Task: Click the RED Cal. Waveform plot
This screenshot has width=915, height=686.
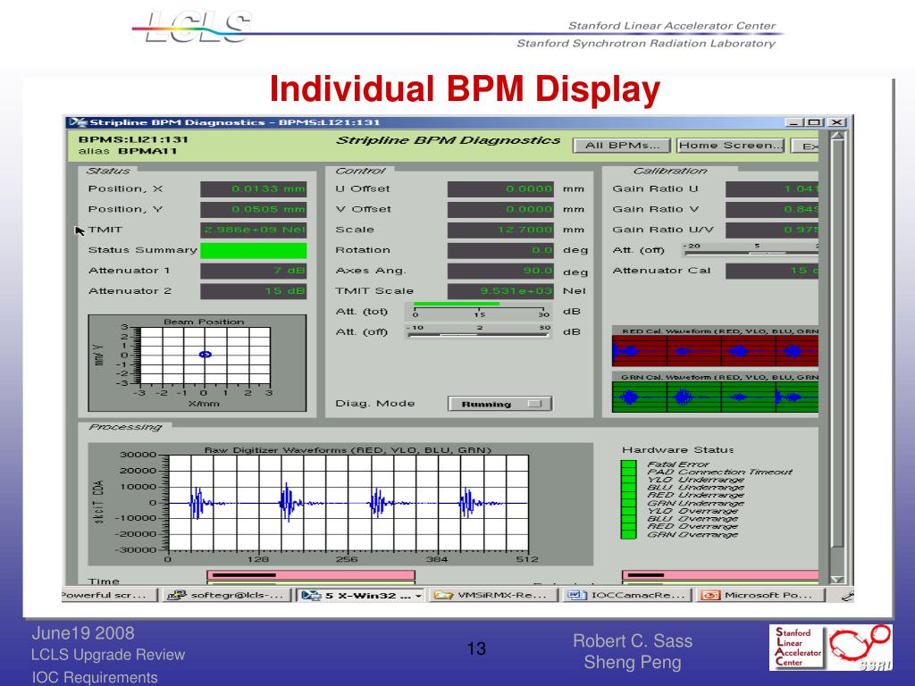Action: coord(715,350)
